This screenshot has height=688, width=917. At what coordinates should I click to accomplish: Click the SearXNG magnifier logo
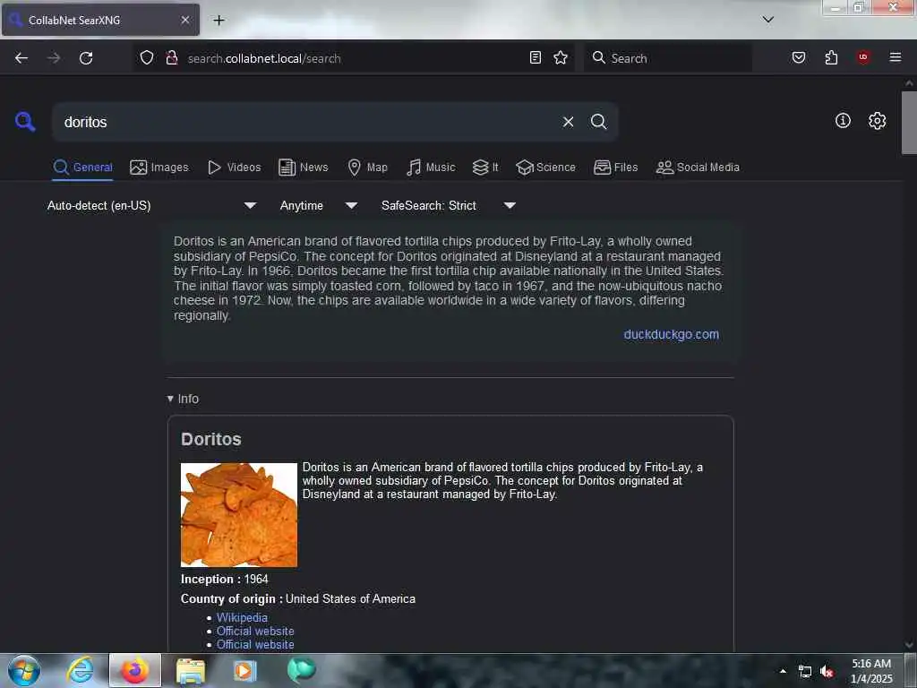(25, 122)
